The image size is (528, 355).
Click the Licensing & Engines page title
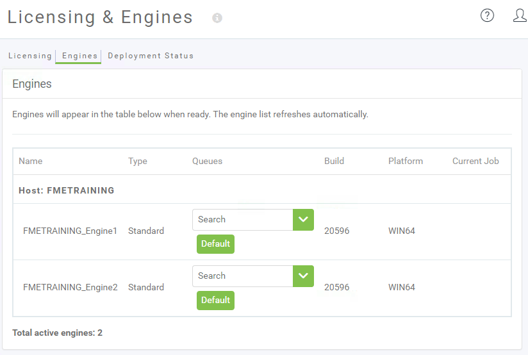100,17
